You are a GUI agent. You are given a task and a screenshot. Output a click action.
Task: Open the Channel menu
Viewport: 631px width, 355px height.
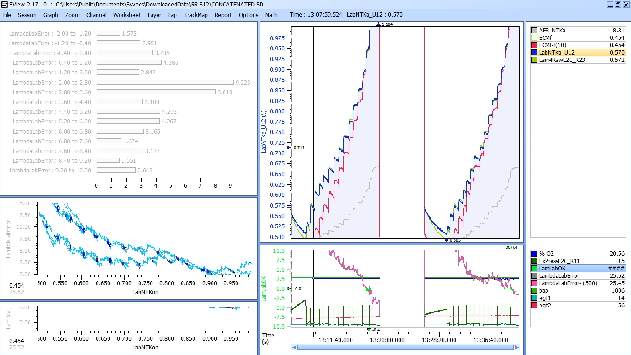tap(96, 15)
